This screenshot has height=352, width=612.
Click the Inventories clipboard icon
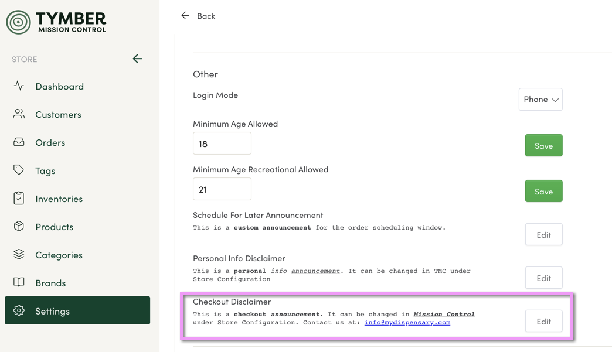[x=19, y=199]
